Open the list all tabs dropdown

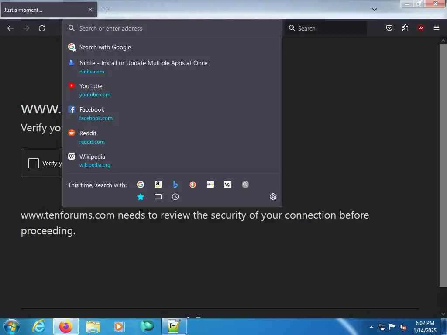tap(375, 10)
